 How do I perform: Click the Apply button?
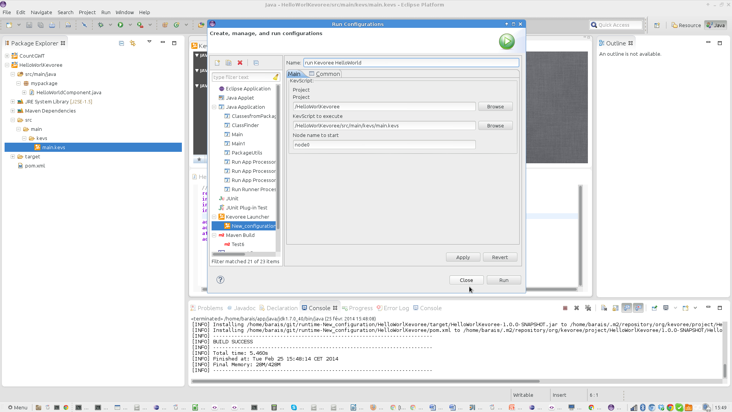[x=463, y=257]
